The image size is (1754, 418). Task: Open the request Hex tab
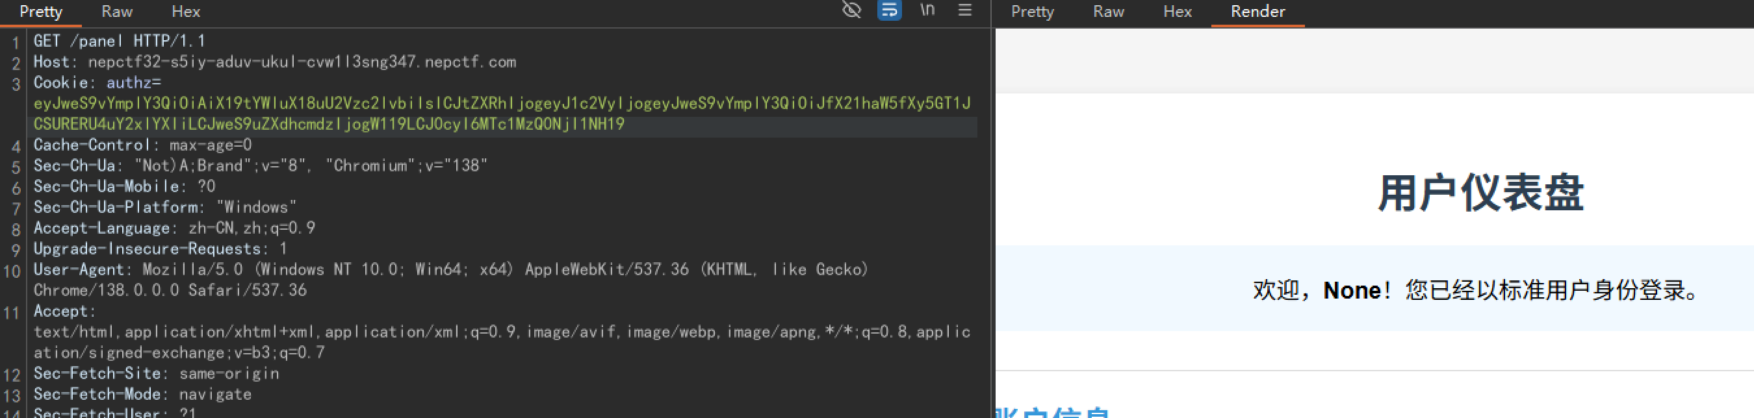186,12
